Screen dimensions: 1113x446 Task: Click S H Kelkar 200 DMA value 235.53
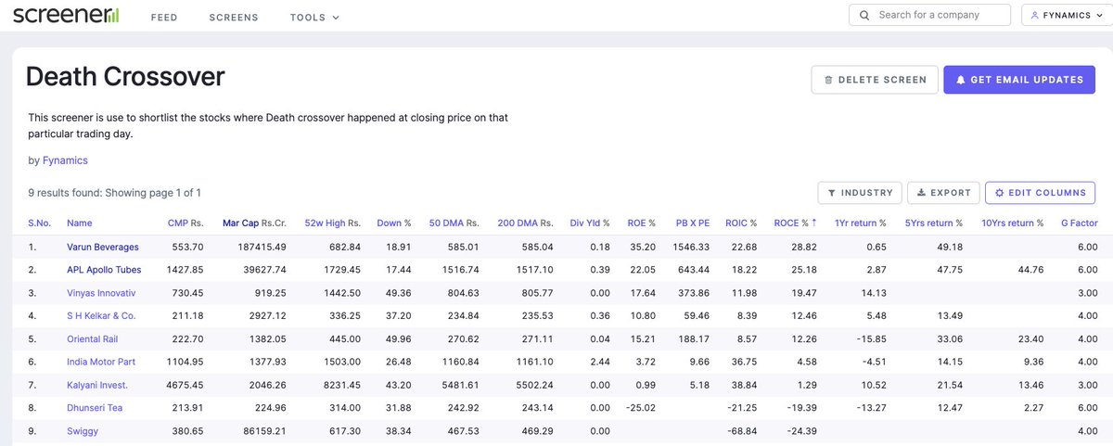pyautogui.click(x=537, y=316)
